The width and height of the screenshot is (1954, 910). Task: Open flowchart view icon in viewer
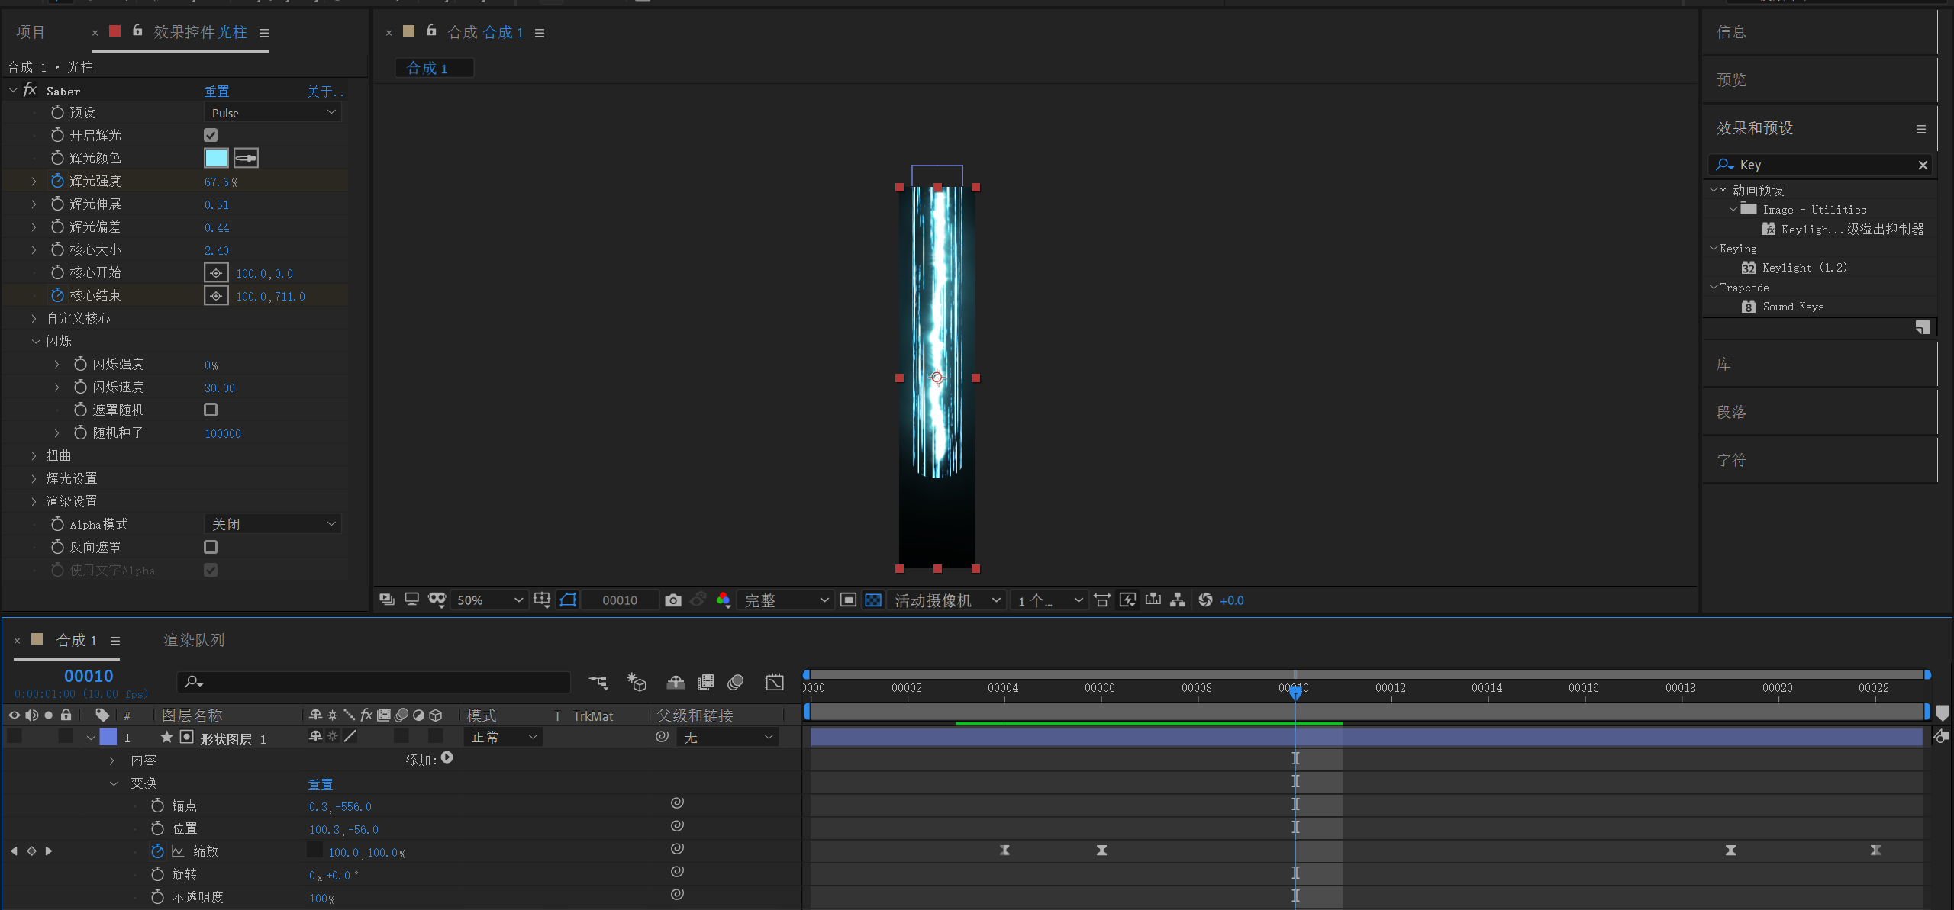pyautogui.click(x=1178, y=600)
